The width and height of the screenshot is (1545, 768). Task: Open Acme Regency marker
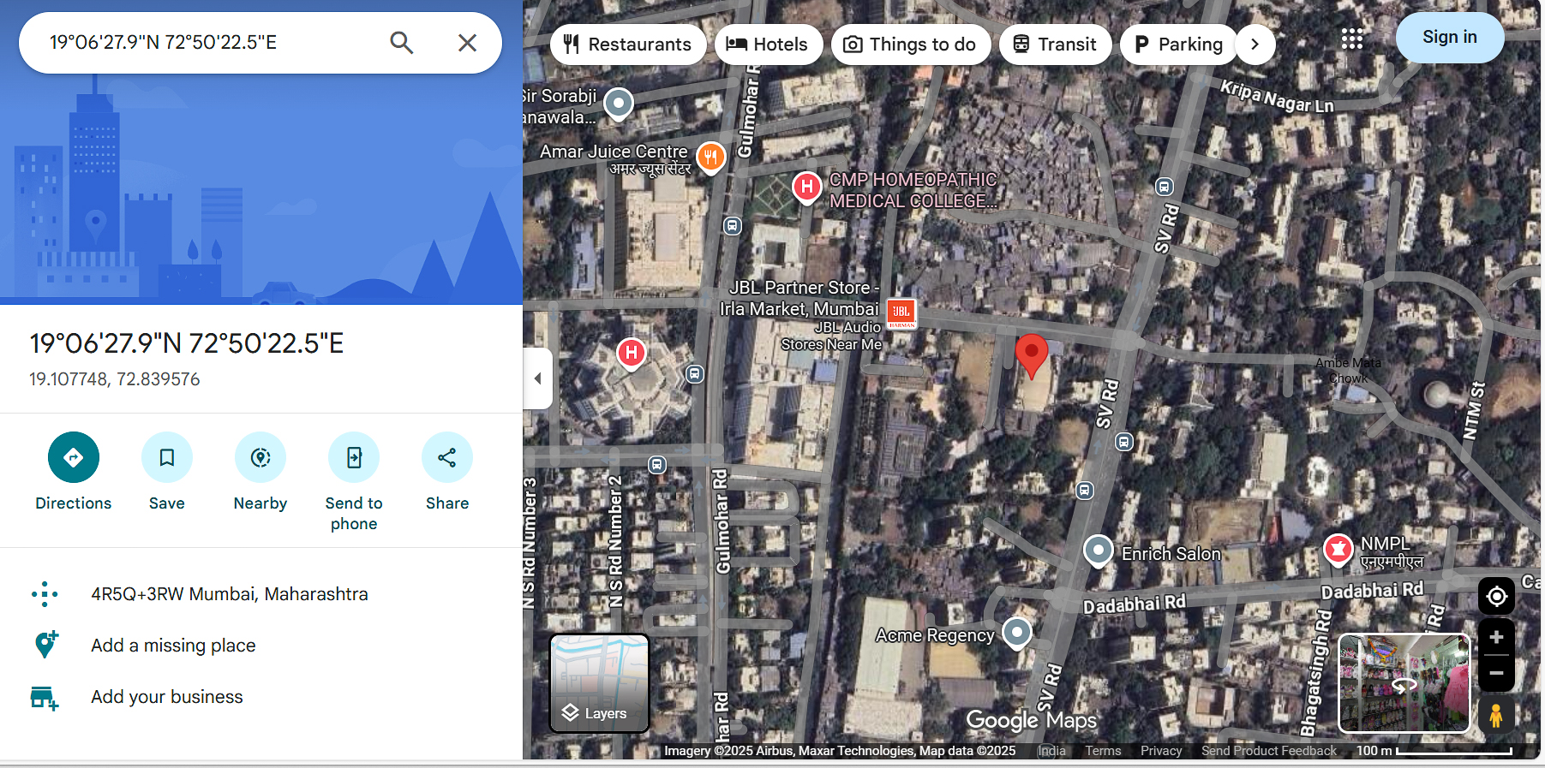coord(1016,634)
